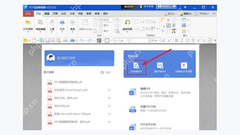Remove 测试文档.pdf from recent list

point(109,106)
